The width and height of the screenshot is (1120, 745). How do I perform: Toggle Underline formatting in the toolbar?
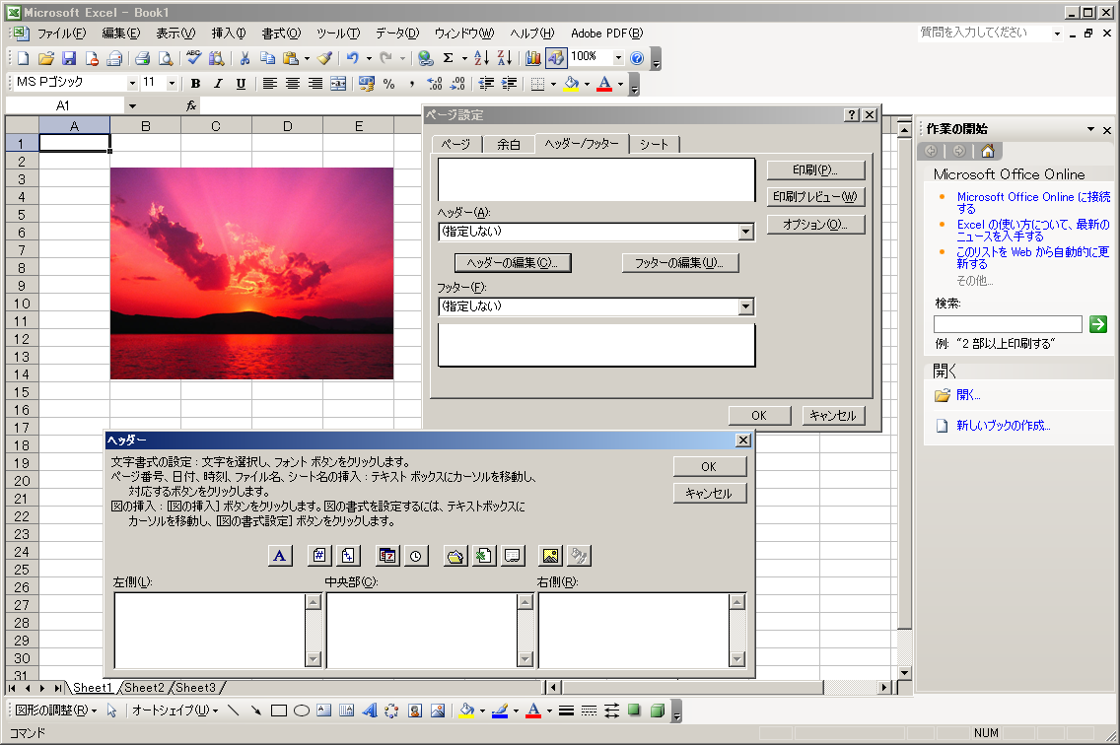(241, 84)
